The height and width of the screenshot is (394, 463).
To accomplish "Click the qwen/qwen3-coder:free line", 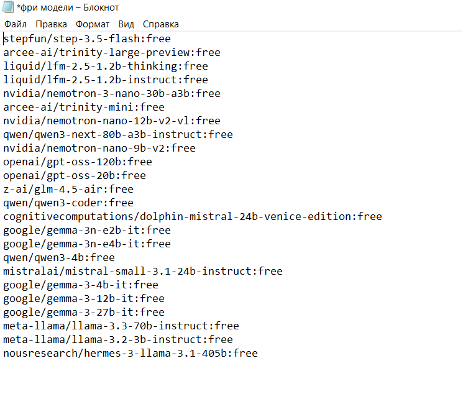I will [x=68, y=203].
